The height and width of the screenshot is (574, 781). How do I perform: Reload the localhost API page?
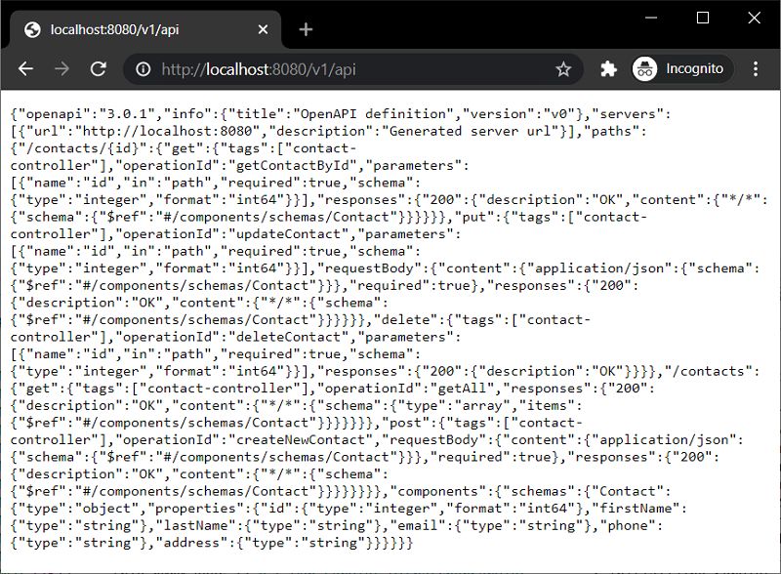coord(99,68)
